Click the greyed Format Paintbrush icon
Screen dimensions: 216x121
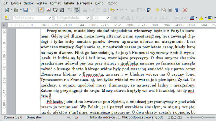click(105, 10)
